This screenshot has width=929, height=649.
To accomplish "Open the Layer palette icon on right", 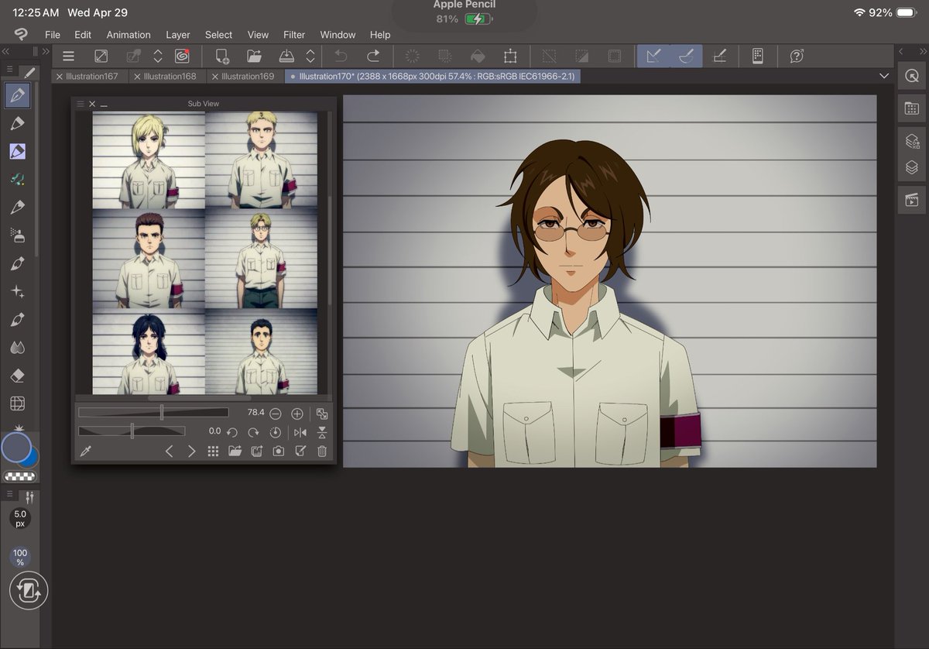I will pyautogui.click(x=912, y=167).
